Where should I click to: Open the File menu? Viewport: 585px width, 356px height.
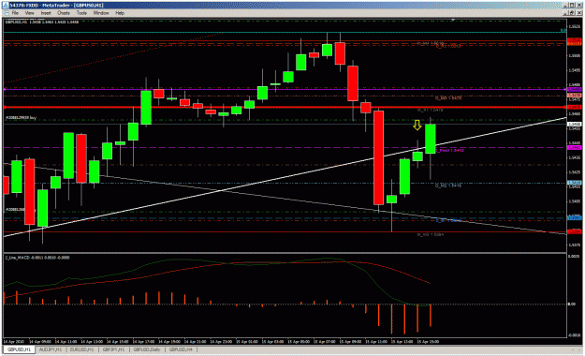coord(15,13)
